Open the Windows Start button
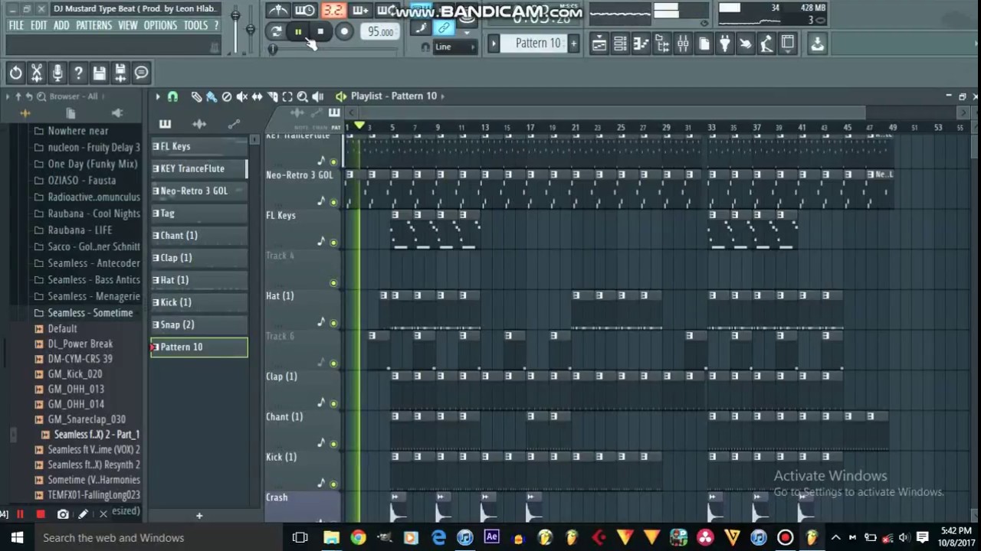 [17, 537]
